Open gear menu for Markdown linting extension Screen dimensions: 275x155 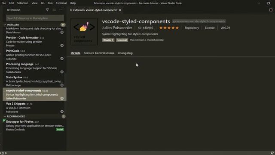[x=62, y=32]
